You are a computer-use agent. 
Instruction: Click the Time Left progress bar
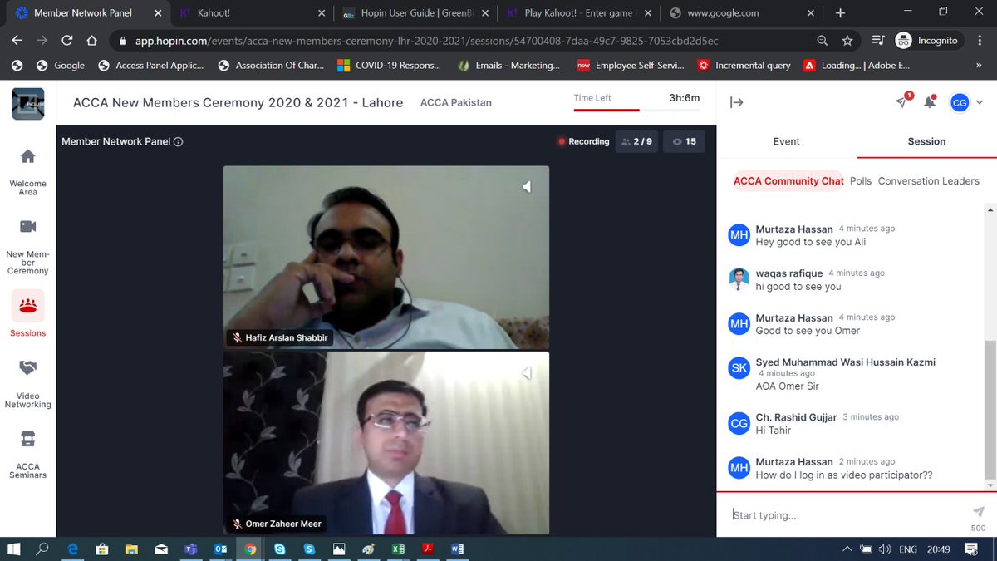pyautogui.click(x=637, y=110)
